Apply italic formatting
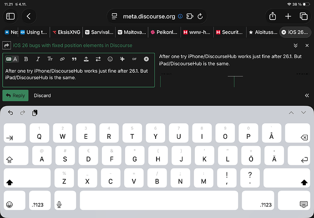This screenshot has width=314, height=218. click(38, 59)
